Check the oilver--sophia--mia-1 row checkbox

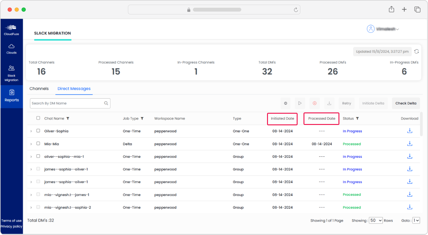coord(38,156)
